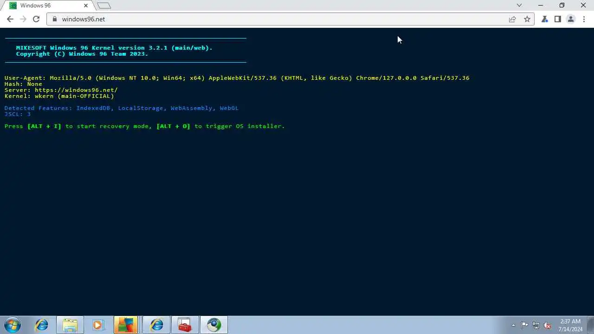The width and height of the screenshot is (594, 334).
Task: Open the Chrome experiments flask icon
Action: point(545,19)
